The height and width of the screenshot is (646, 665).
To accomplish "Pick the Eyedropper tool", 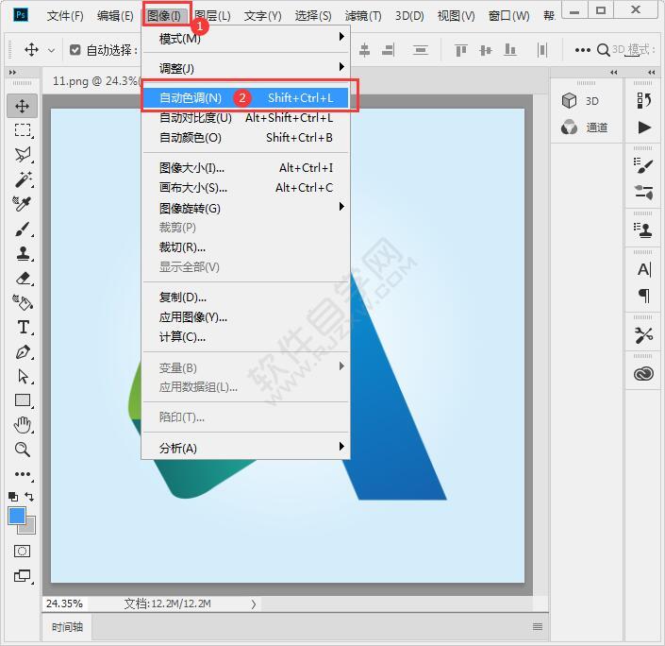I will pyautogui.click(x=23, y=204).
